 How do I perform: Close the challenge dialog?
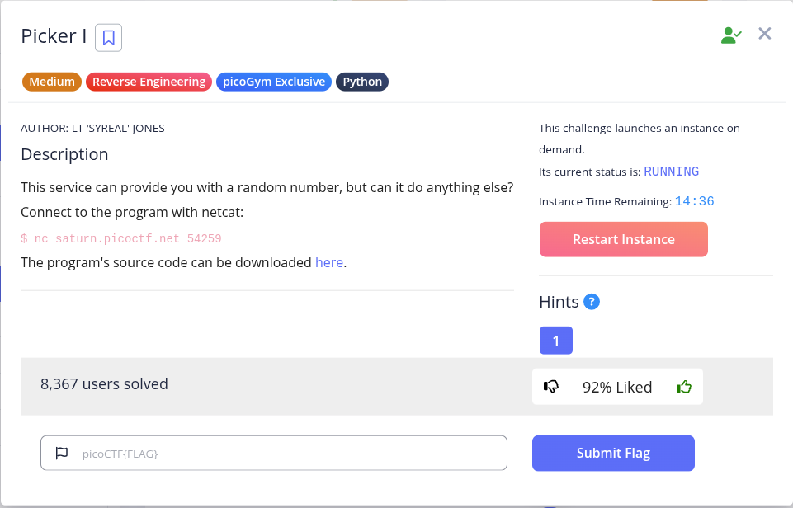tap(765, 34)
